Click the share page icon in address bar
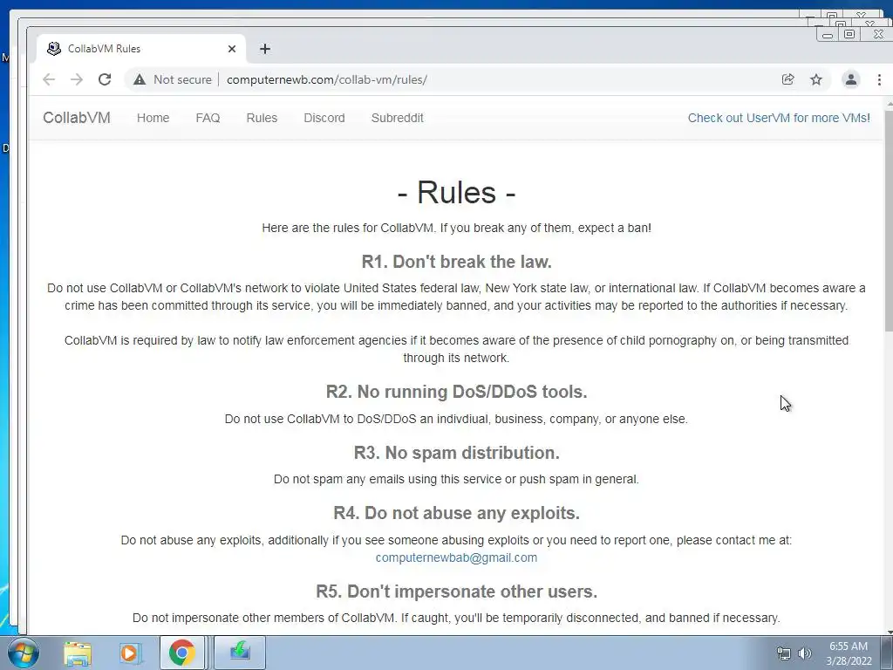Image resolution: width=893 pixels, height=670 pixels. click(788, 79)
